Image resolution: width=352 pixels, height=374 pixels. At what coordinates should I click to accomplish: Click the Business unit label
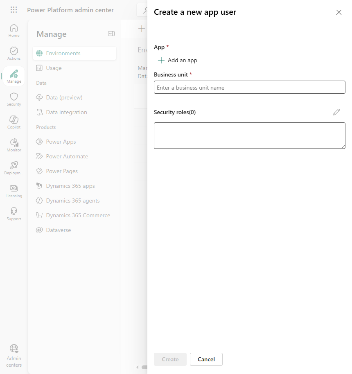point(171,74)
